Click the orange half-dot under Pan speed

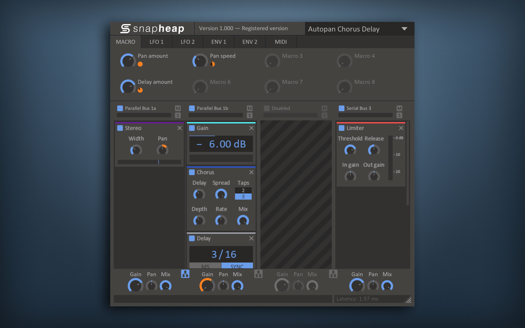[212, 64]
